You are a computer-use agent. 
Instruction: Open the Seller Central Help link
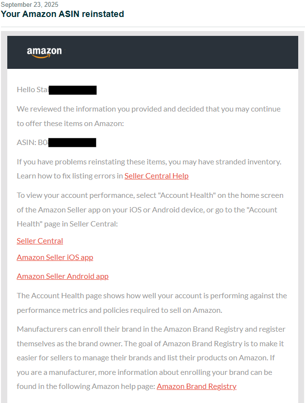[156, 176]
